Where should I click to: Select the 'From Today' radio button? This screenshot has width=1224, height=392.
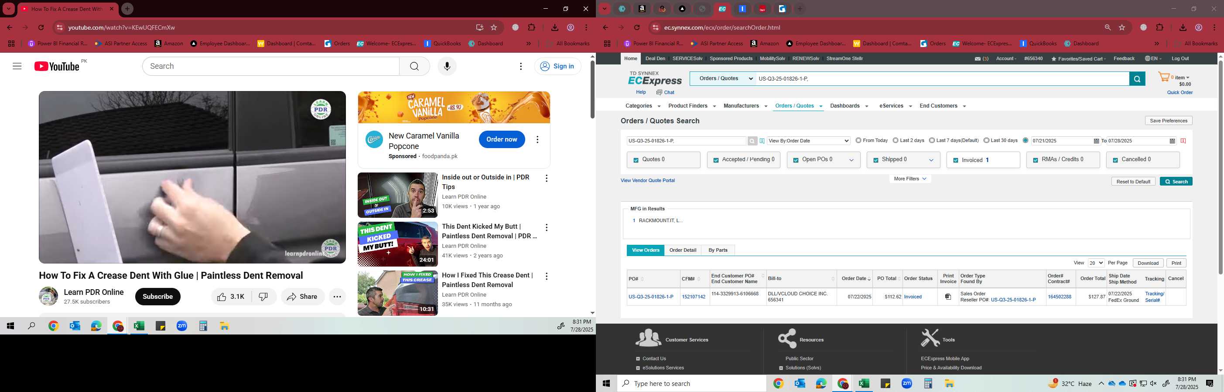point(858,141)
